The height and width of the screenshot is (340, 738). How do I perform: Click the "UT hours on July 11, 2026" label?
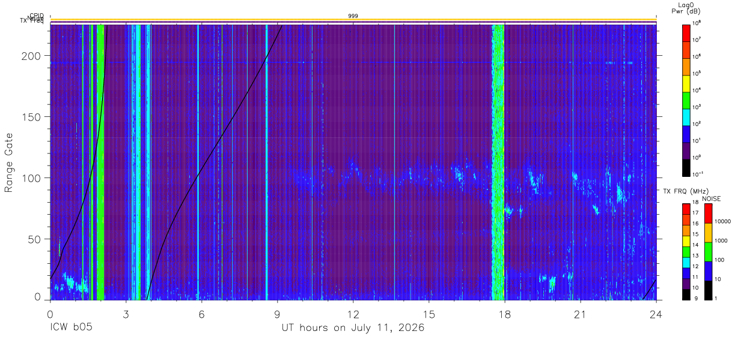pos(353,328)
